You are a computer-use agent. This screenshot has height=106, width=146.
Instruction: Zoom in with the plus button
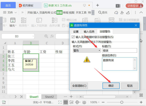coord(141,102)
